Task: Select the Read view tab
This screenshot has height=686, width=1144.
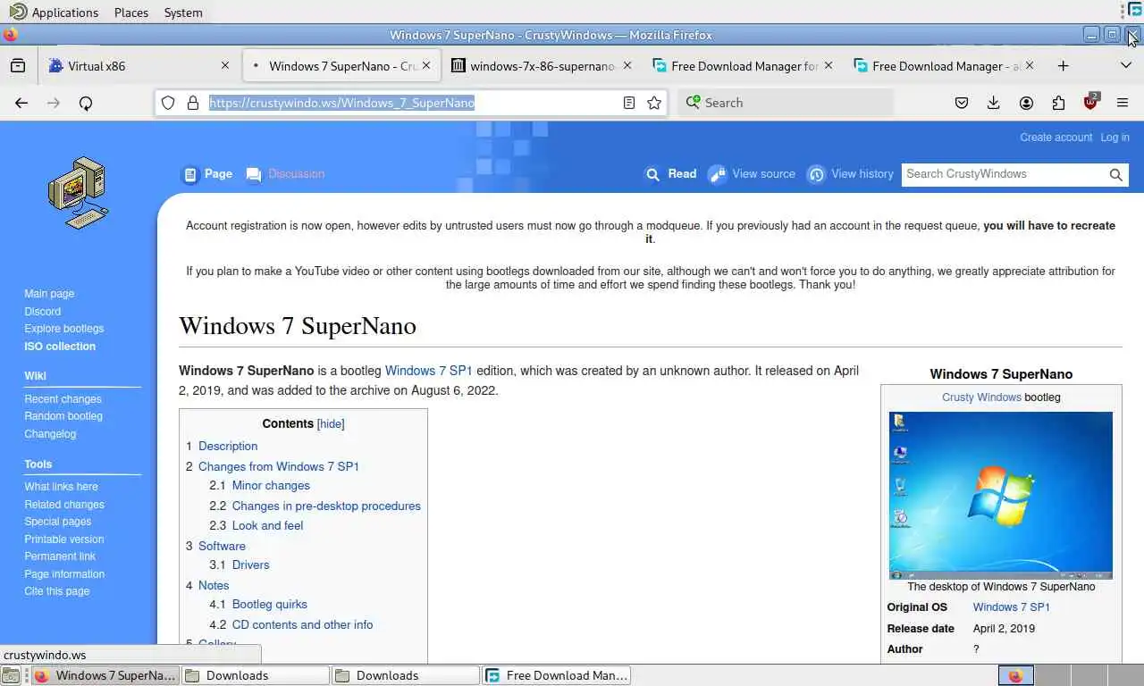Action: [670, 174]
